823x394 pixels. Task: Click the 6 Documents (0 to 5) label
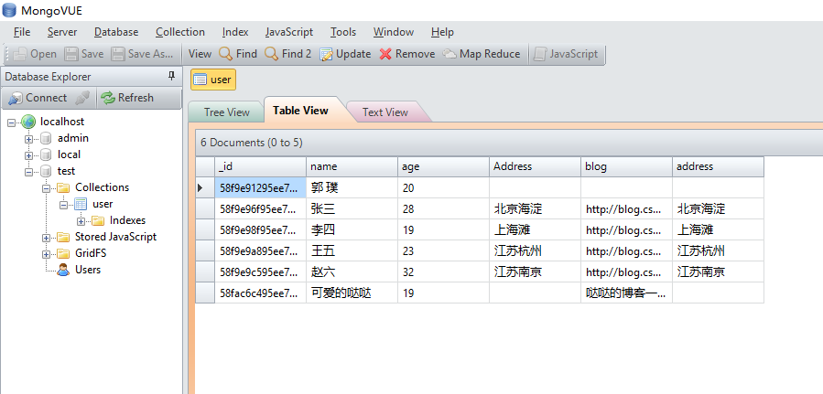coord(252,143)
